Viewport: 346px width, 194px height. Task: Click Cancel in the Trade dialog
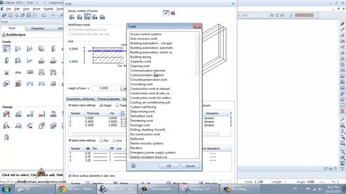coord(190,166)
